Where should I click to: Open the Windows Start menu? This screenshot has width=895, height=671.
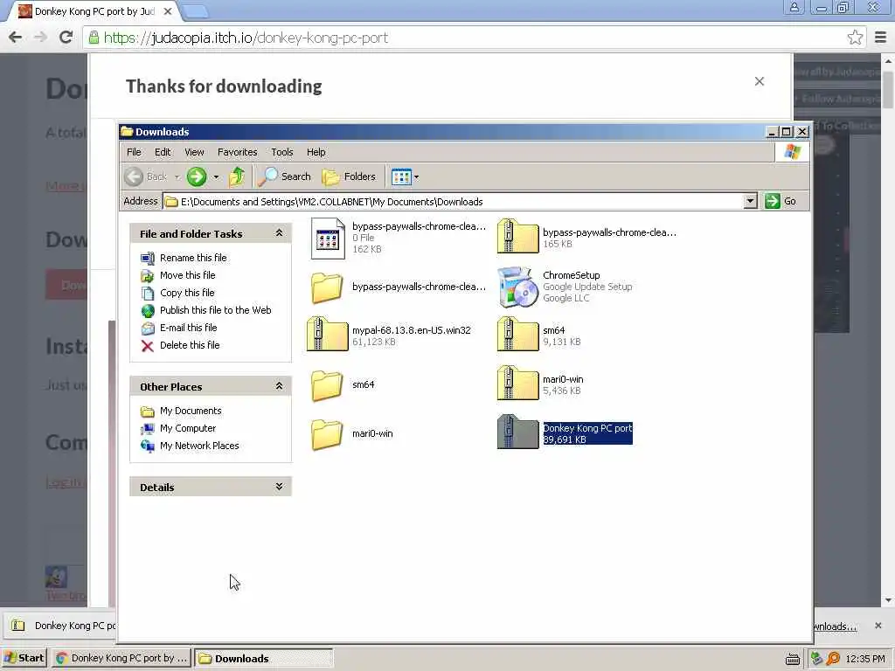coord(24,658)
